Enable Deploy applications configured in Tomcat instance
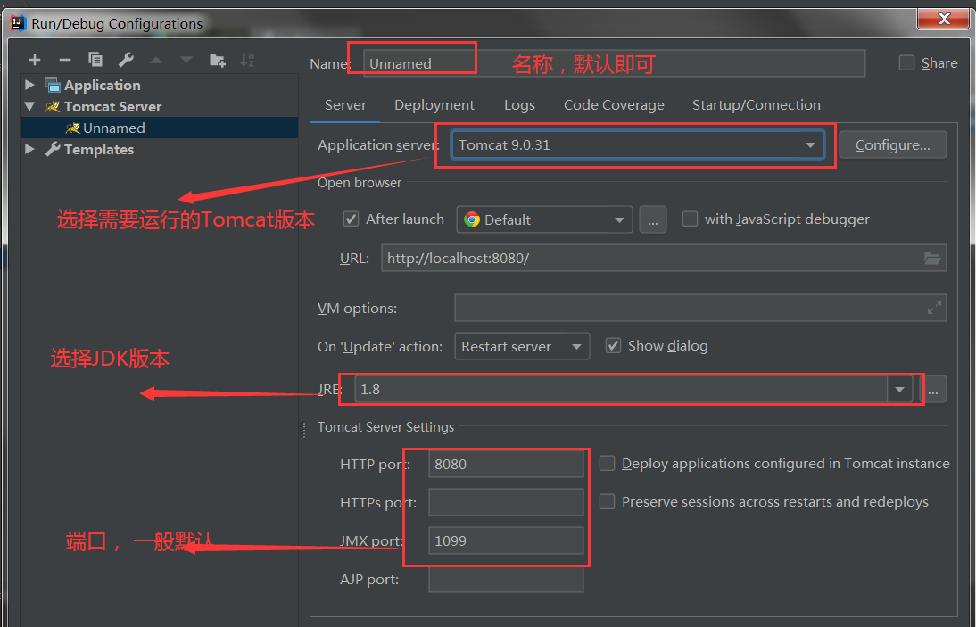976x627 pixels. click(607, 464)
